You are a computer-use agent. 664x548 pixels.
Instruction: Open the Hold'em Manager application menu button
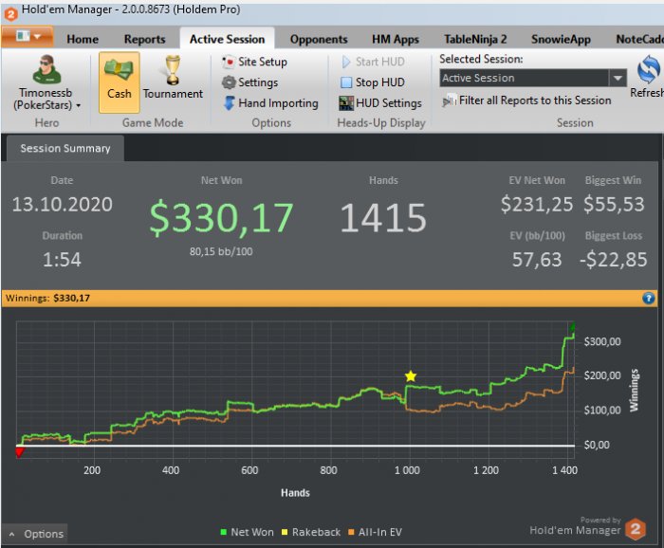[x=28, y=36]
